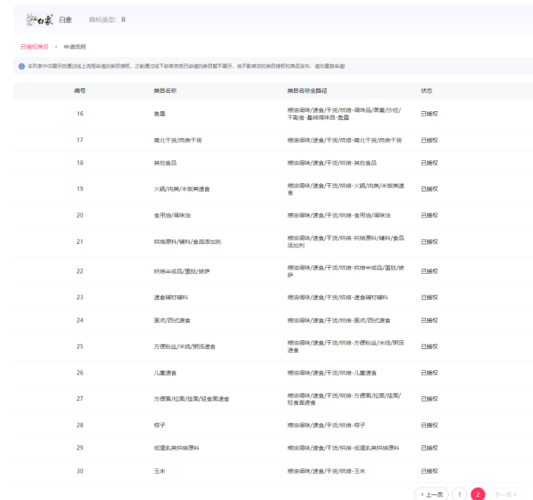The height and width of the screenshot is (500, 533).
Task: Select the 鱼露 category name in row 16
Action: [x=160, y=114]
